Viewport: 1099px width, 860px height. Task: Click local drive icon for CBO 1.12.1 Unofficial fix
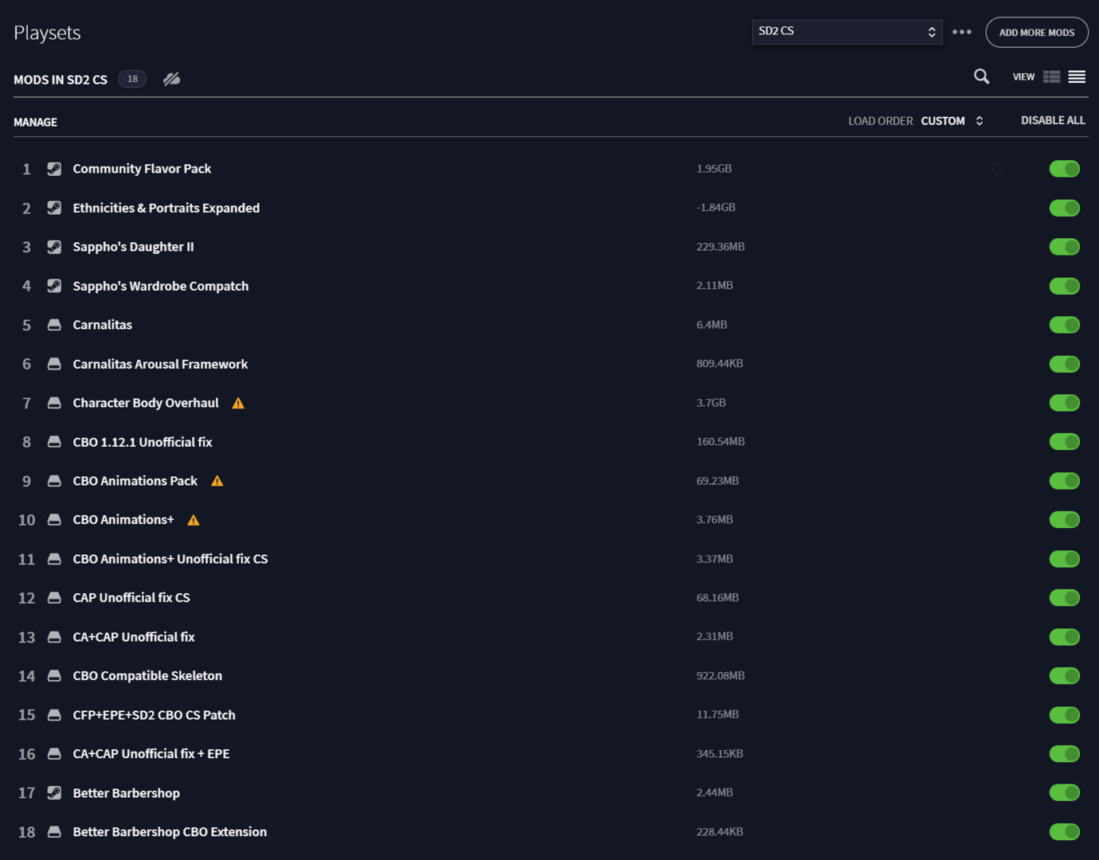pyautogui.click(x=54, y=442)
